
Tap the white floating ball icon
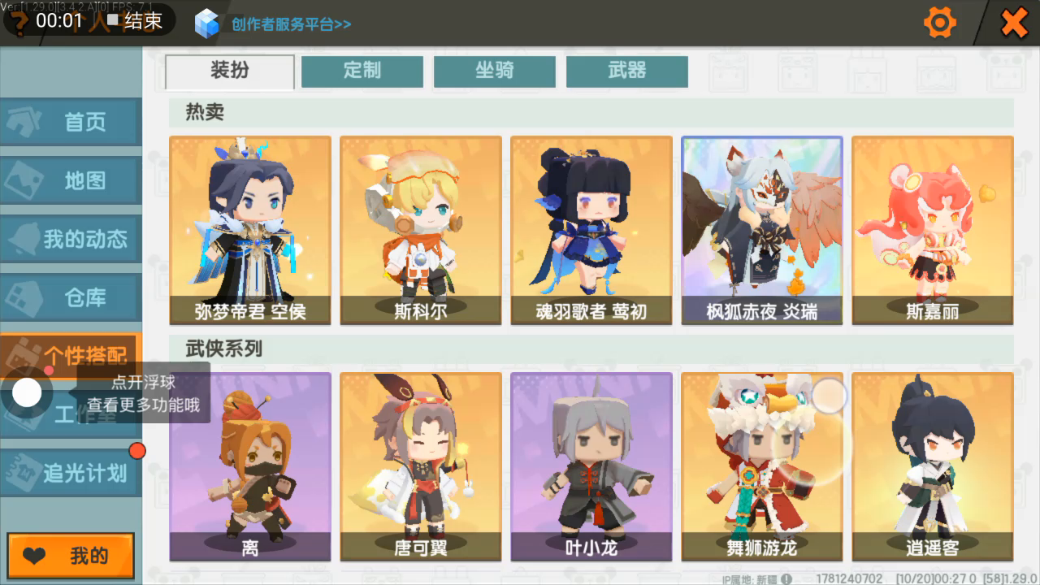(27, 393)
